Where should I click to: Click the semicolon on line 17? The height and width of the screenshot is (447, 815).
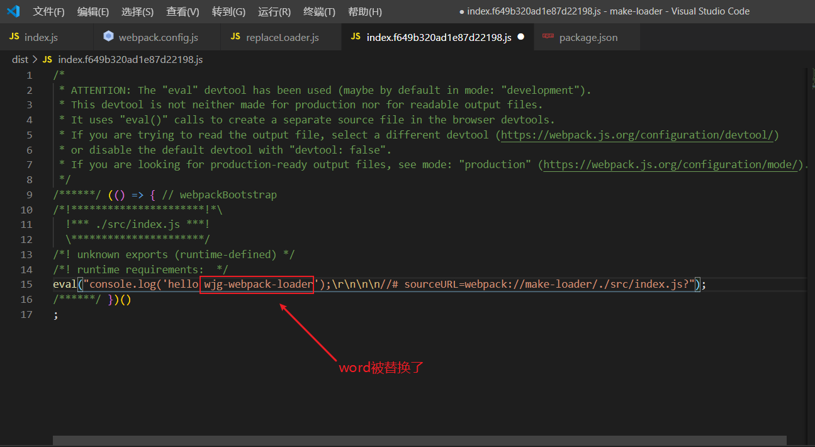56,314
